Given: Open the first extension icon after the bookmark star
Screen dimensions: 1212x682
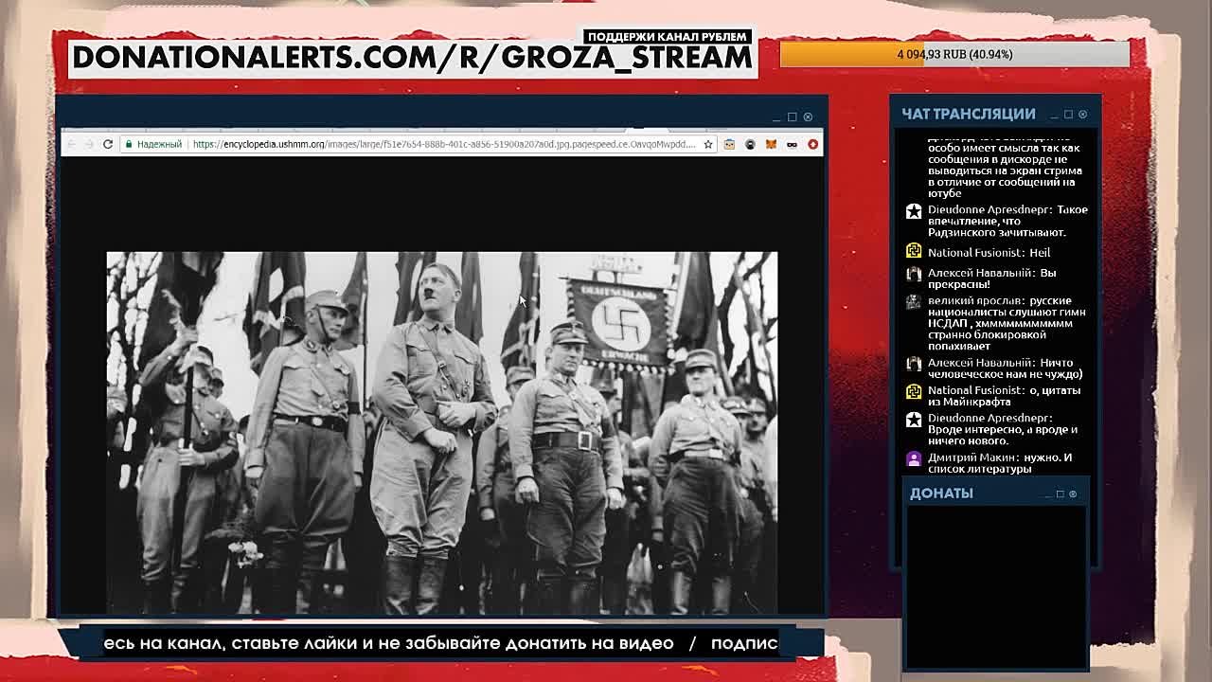Looking at the screenshot, I should pos(729,144).
